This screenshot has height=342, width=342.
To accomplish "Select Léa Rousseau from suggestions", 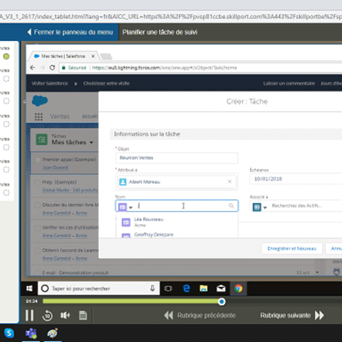I will (177, 222).
